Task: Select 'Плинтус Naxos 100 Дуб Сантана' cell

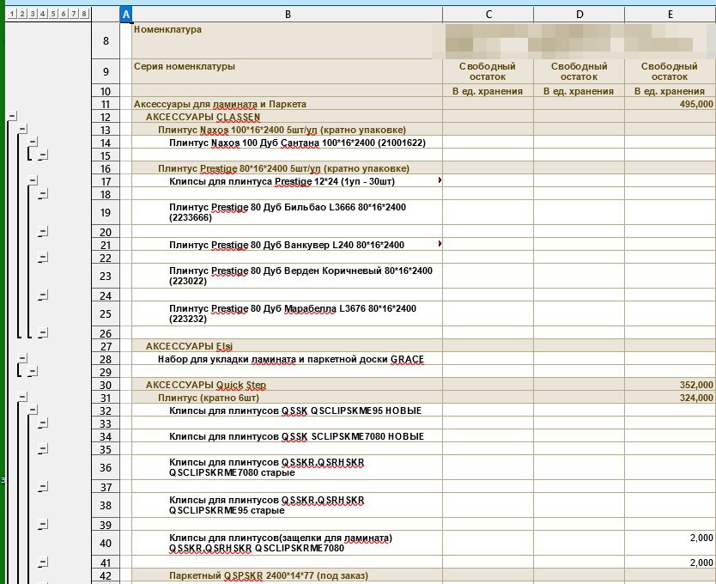Action: pyautogui.click(x=288, y=143)
